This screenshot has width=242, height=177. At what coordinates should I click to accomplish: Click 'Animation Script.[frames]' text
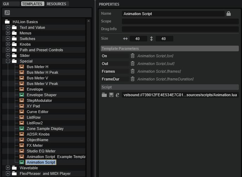[x=159, y=71]
